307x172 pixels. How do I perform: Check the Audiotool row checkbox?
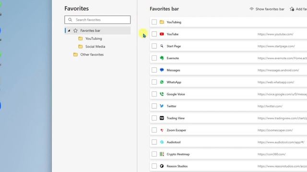(x=154, y=142)
